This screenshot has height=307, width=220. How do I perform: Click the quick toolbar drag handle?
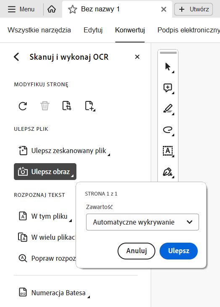click(168, 53)
